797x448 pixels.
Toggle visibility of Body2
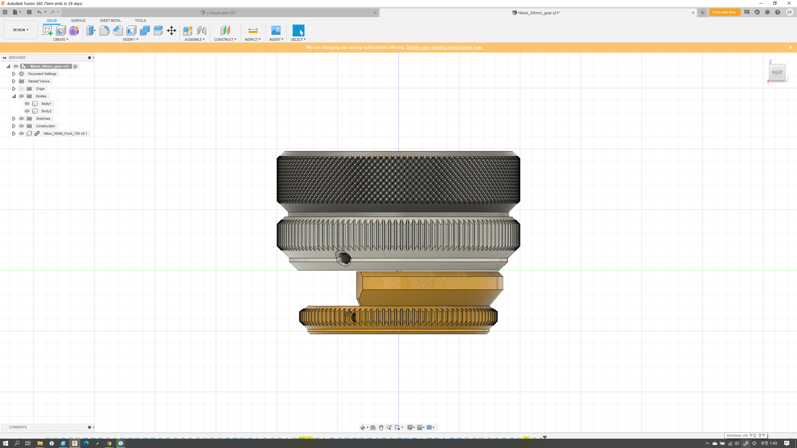[x=27, y=111]
